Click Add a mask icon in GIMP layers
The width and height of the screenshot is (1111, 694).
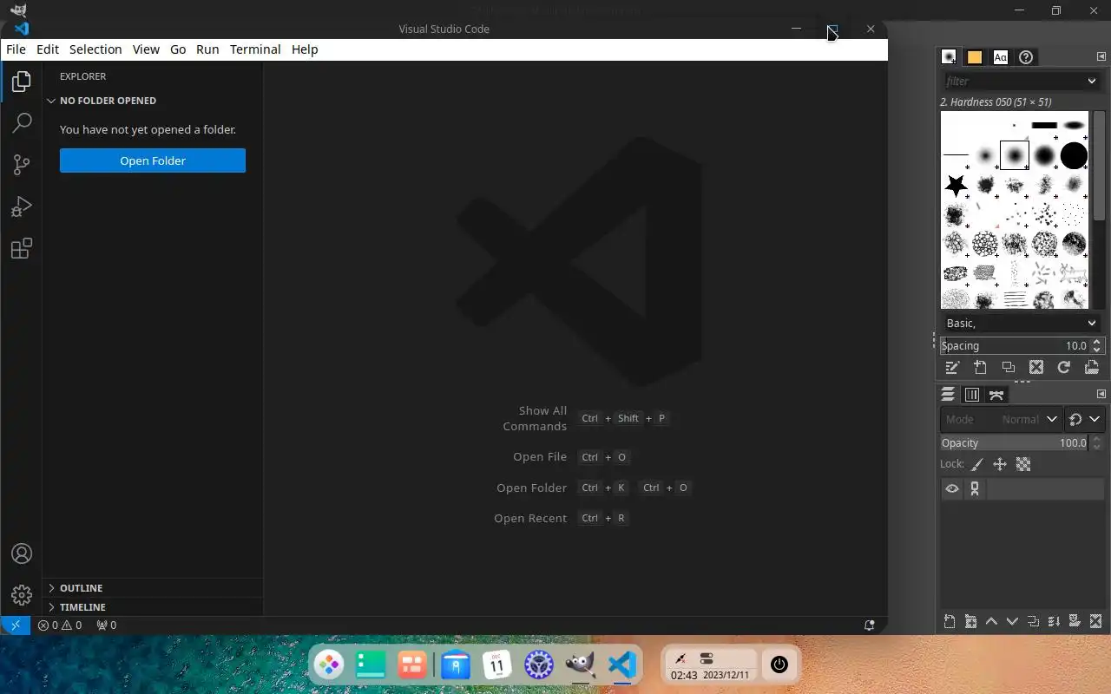click(1075, 622)
